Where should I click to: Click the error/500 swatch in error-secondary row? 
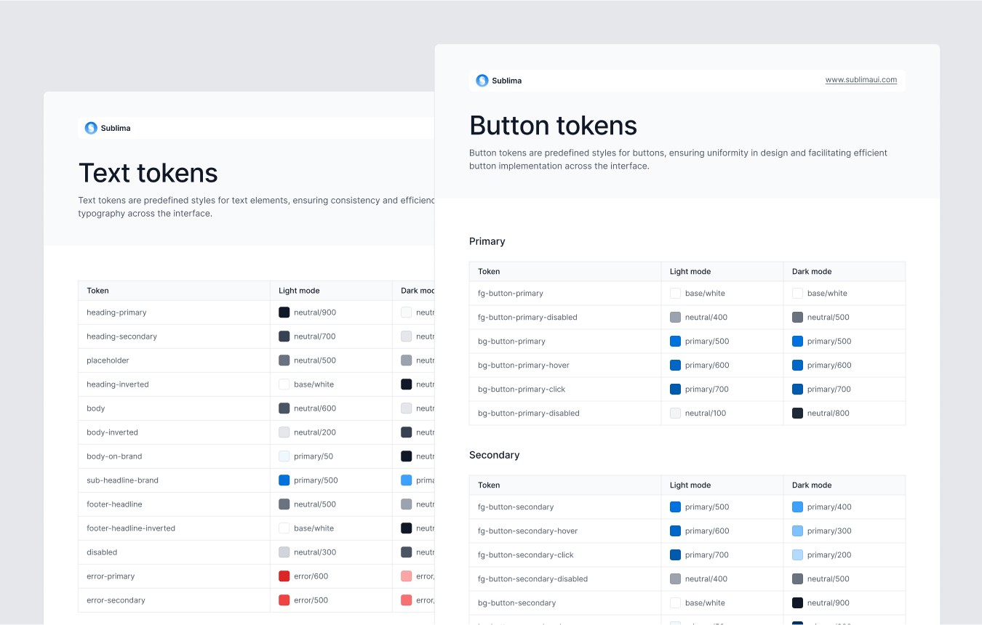(284, 600)
